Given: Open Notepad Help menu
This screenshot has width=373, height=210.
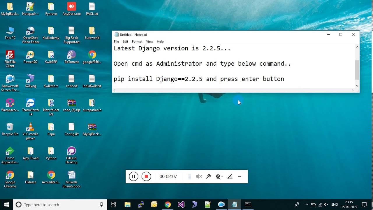Looking at the screenshot, I should [x=160, y=41].
